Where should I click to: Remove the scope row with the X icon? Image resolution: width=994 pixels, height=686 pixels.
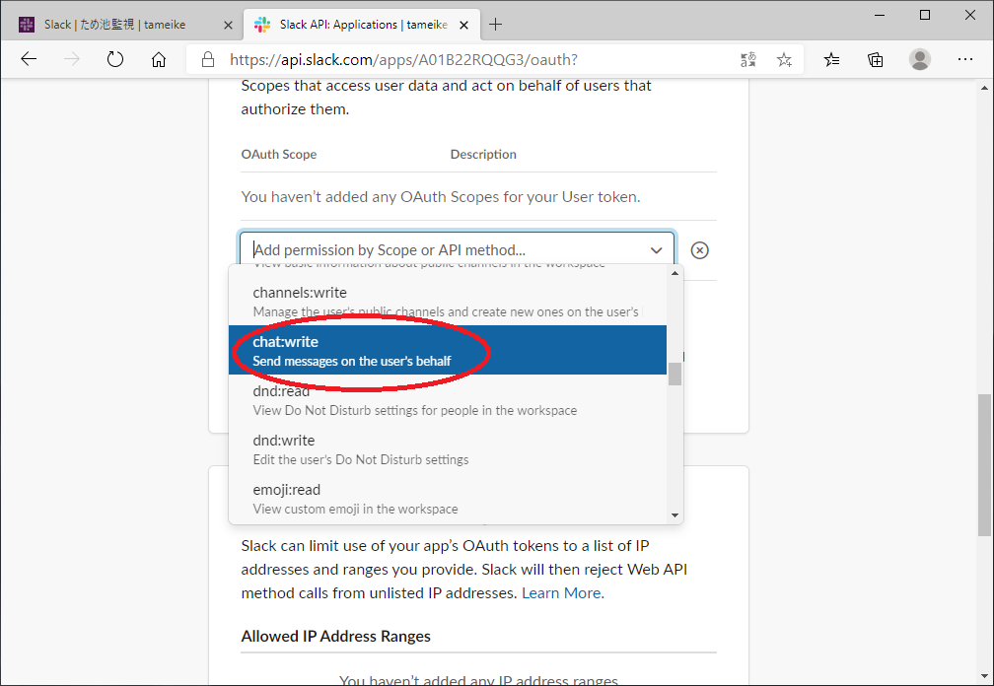point(699,250)
